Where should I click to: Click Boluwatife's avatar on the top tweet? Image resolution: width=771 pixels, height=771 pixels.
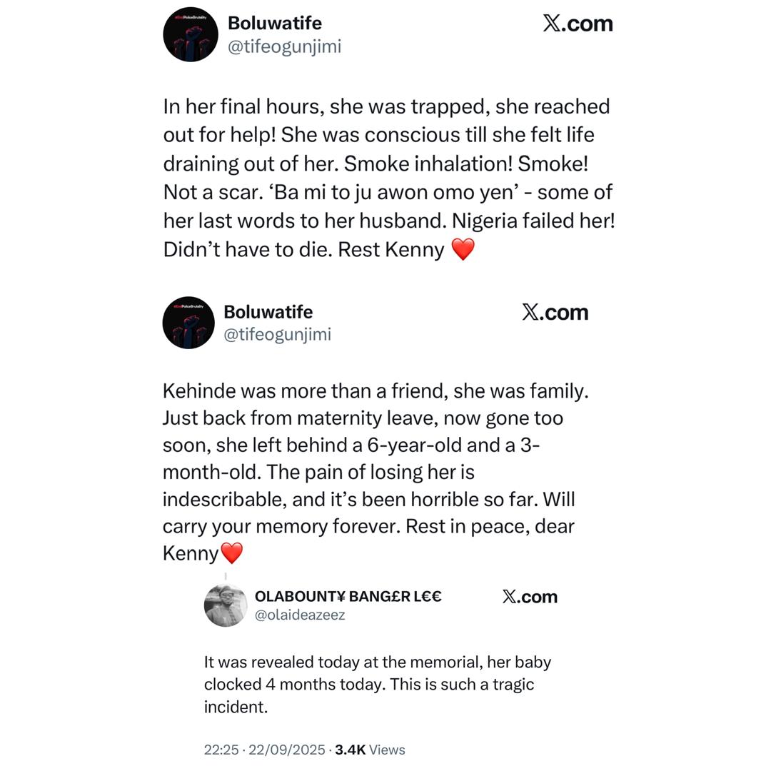pyautogui.click(x=190, y=34)
